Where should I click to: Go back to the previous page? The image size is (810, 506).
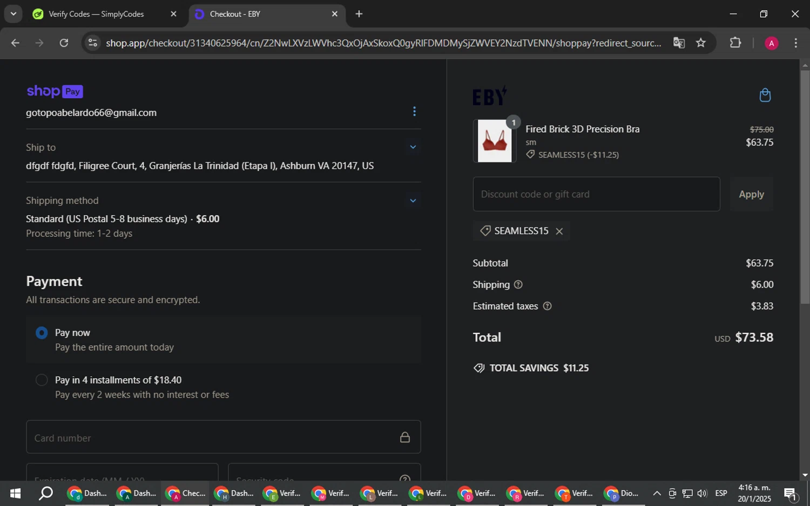[x=15, y=43]
